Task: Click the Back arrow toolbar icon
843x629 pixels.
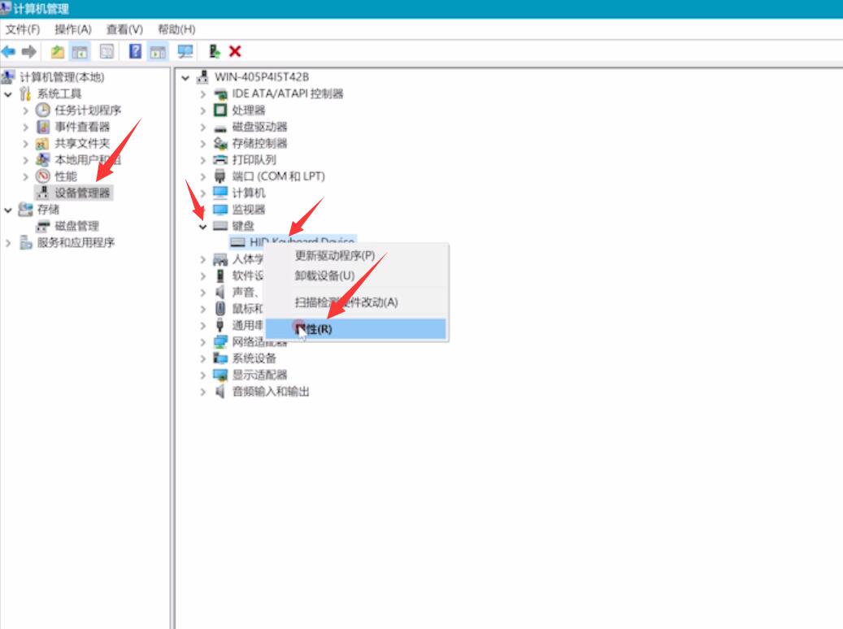Action: tap(8, 52)
